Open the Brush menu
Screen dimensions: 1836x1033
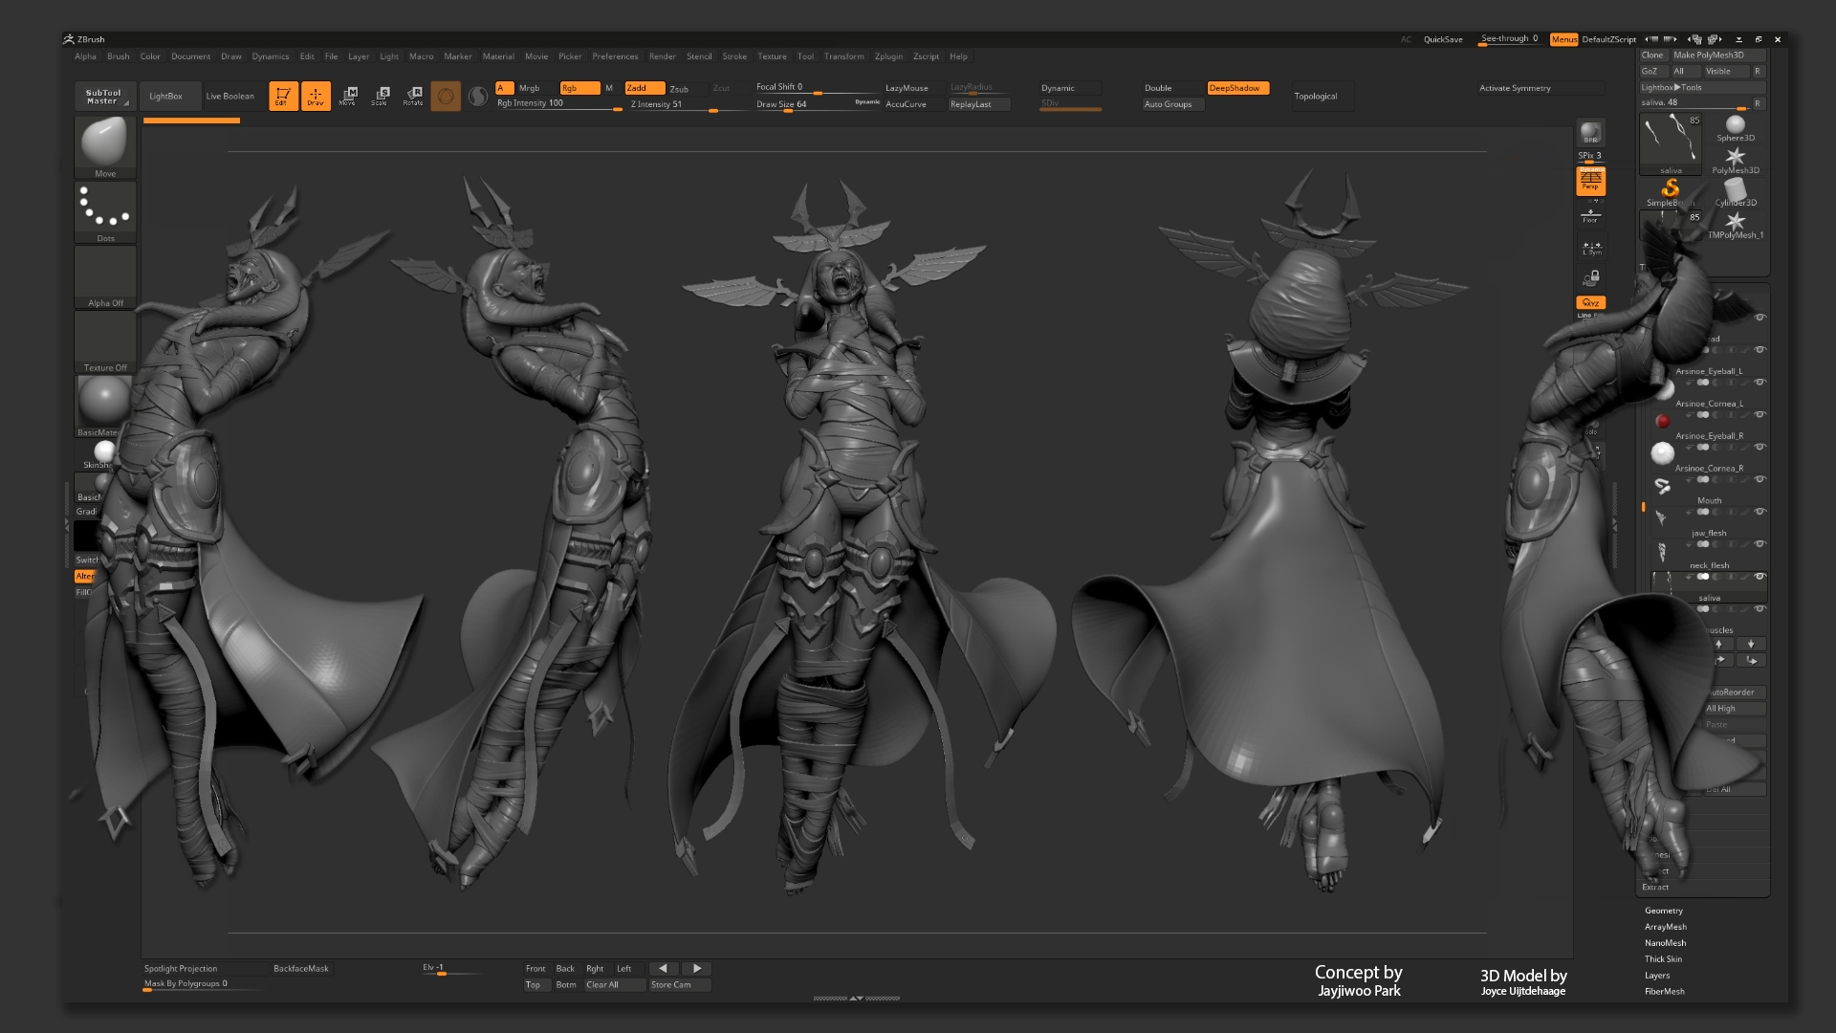click(119, 56)
